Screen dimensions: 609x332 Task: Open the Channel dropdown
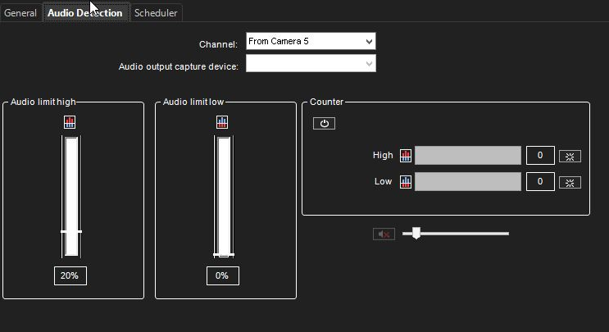[311, 42]
